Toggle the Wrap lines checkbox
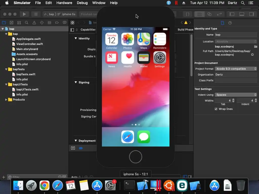The image size is (259, 194). (x=216, y=109)
